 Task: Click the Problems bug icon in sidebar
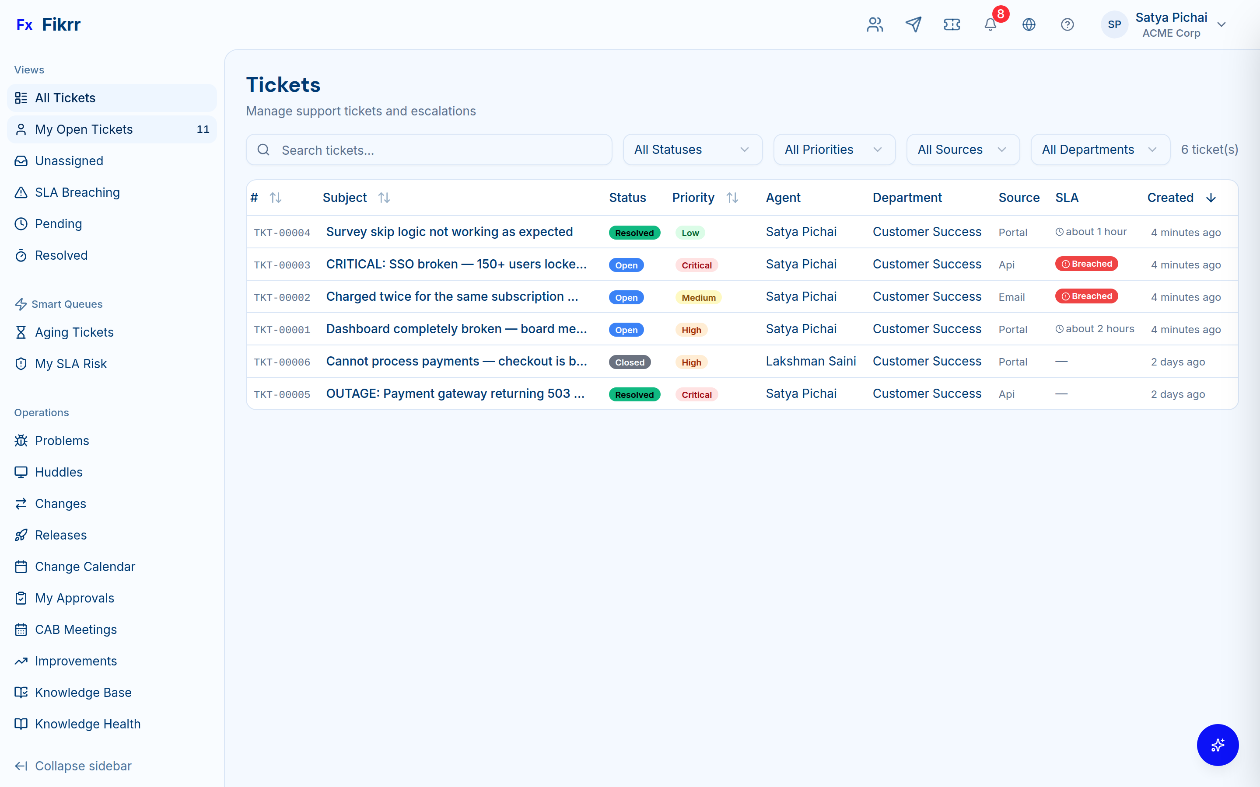pyautogui.click(x=21, y=440)
